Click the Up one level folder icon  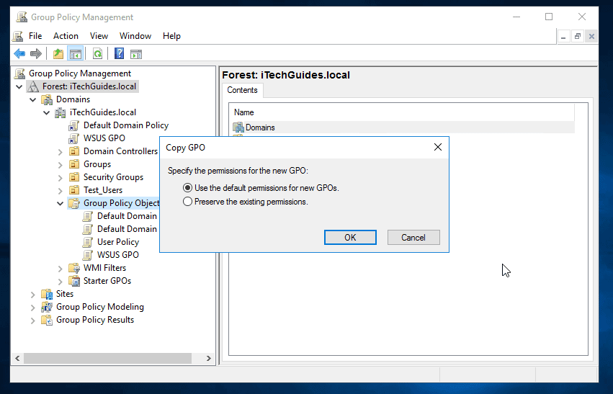click(58, 53)
